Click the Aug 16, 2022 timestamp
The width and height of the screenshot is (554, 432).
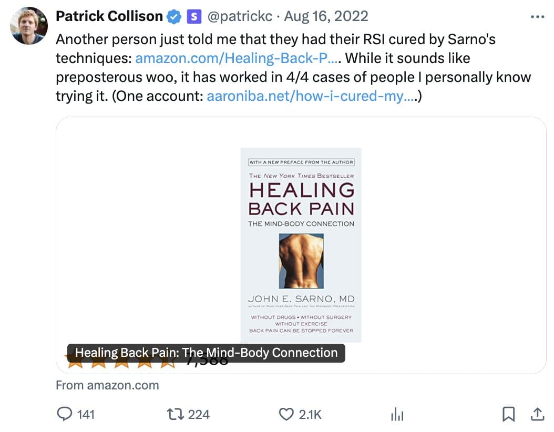pos(326,16)
